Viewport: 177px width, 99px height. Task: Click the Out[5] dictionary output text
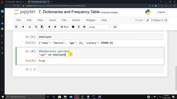click(76, 43)
